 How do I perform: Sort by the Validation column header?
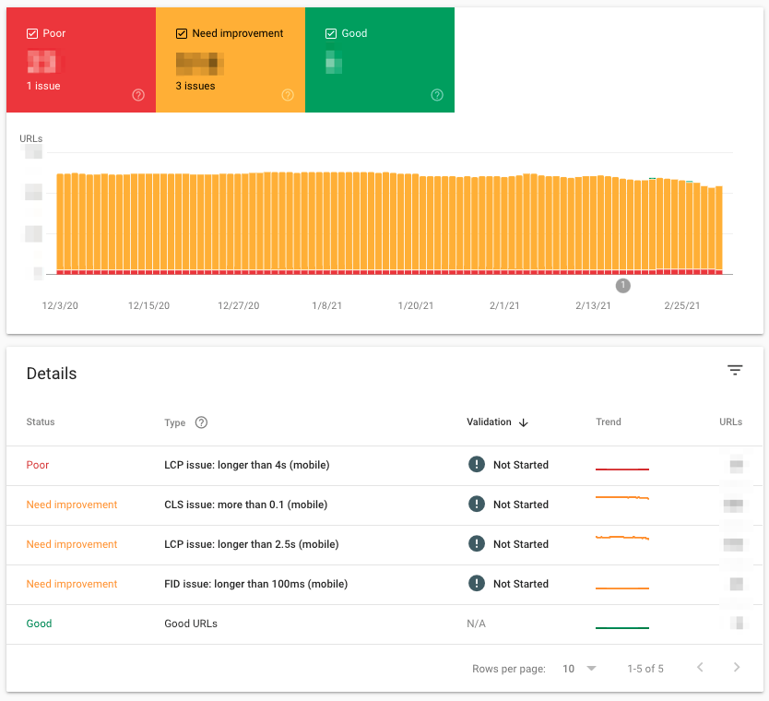489,422
